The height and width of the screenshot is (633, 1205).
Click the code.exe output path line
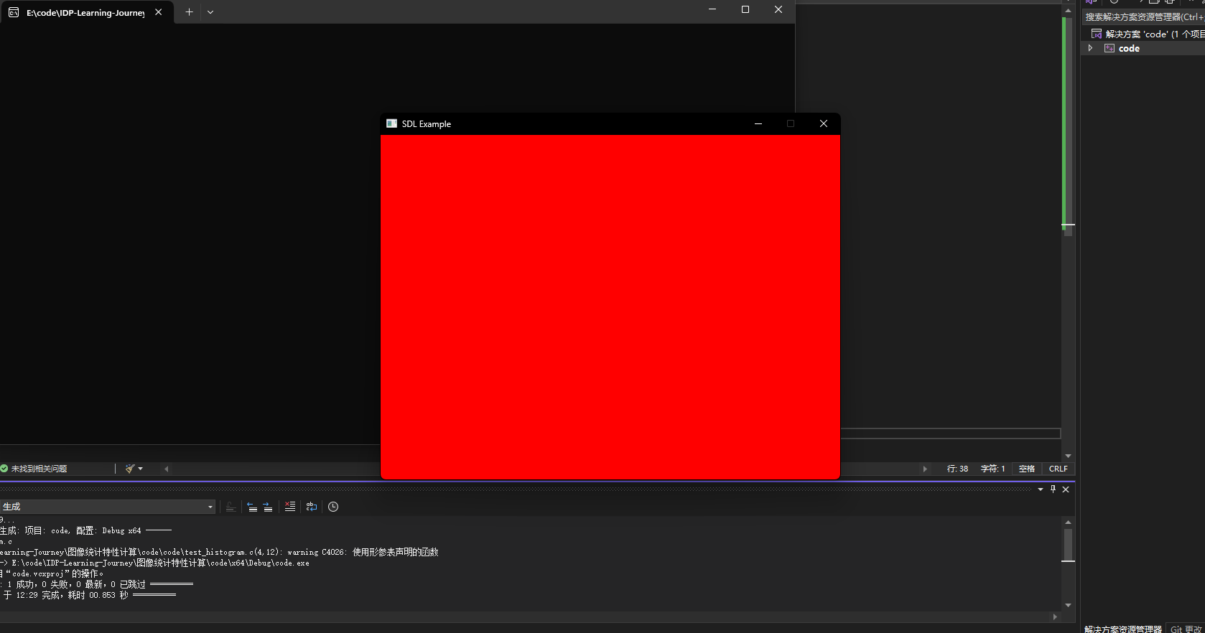tap(155, 563)
